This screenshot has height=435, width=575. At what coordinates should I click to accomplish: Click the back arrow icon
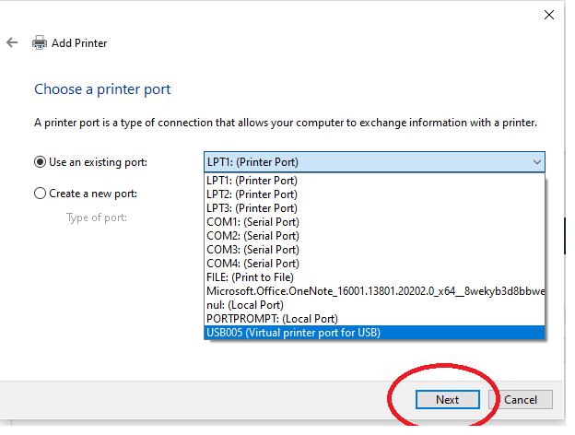[x=12, y=42]
